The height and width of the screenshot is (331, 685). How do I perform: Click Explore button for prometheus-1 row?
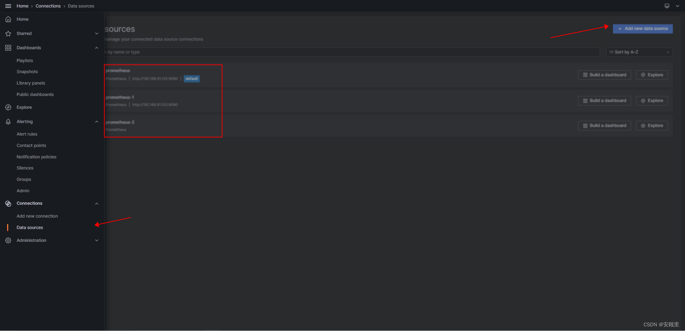pos(652,101)
